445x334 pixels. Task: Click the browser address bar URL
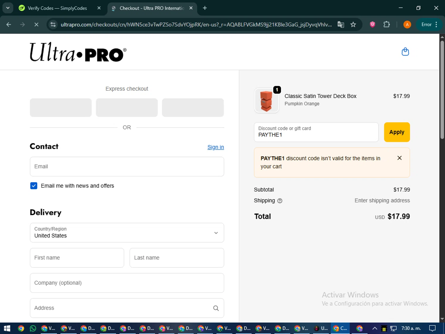(x=196, y=25)
